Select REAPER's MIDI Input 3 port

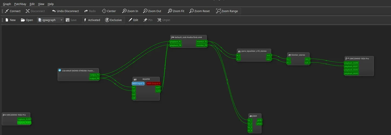138,84
